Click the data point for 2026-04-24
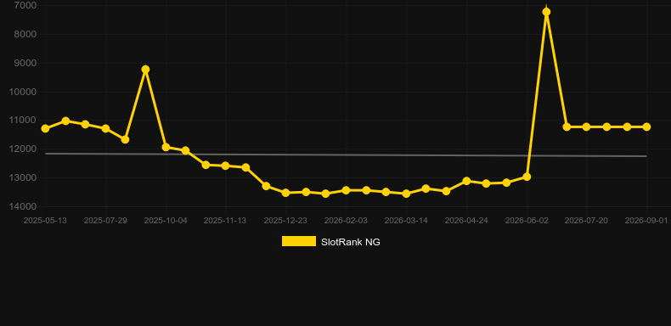 click(x=467, y=182)
